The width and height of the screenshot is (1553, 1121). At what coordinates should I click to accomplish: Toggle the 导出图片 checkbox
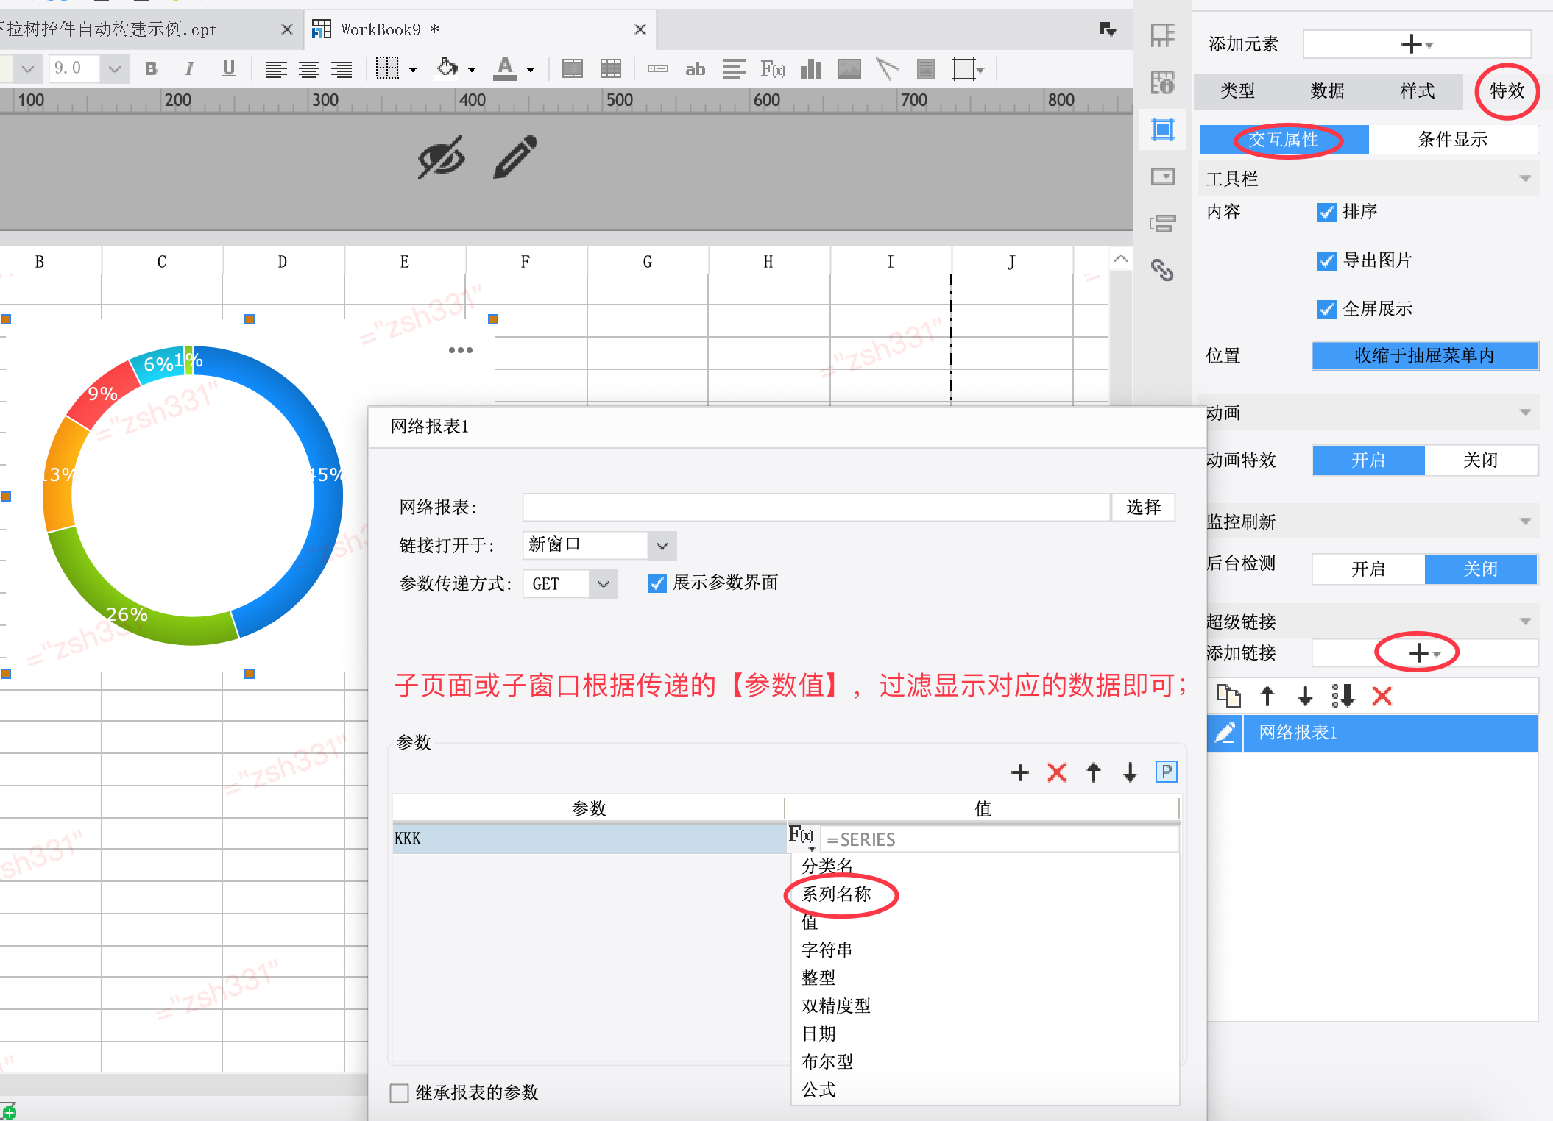1326,261
